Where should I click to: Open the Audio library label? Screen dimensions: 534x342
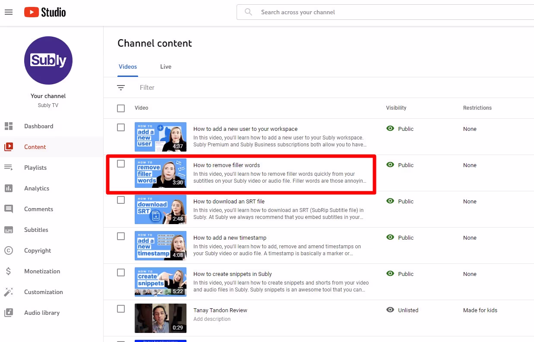[42, 313]
